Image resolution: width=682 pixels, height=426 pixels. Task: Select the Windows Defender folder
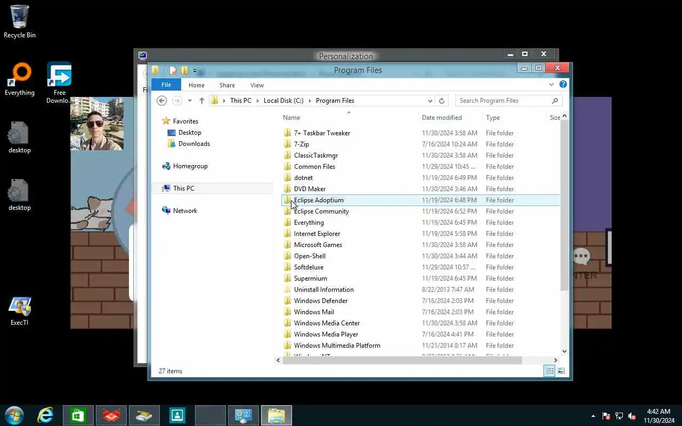(x=321, y=301)
